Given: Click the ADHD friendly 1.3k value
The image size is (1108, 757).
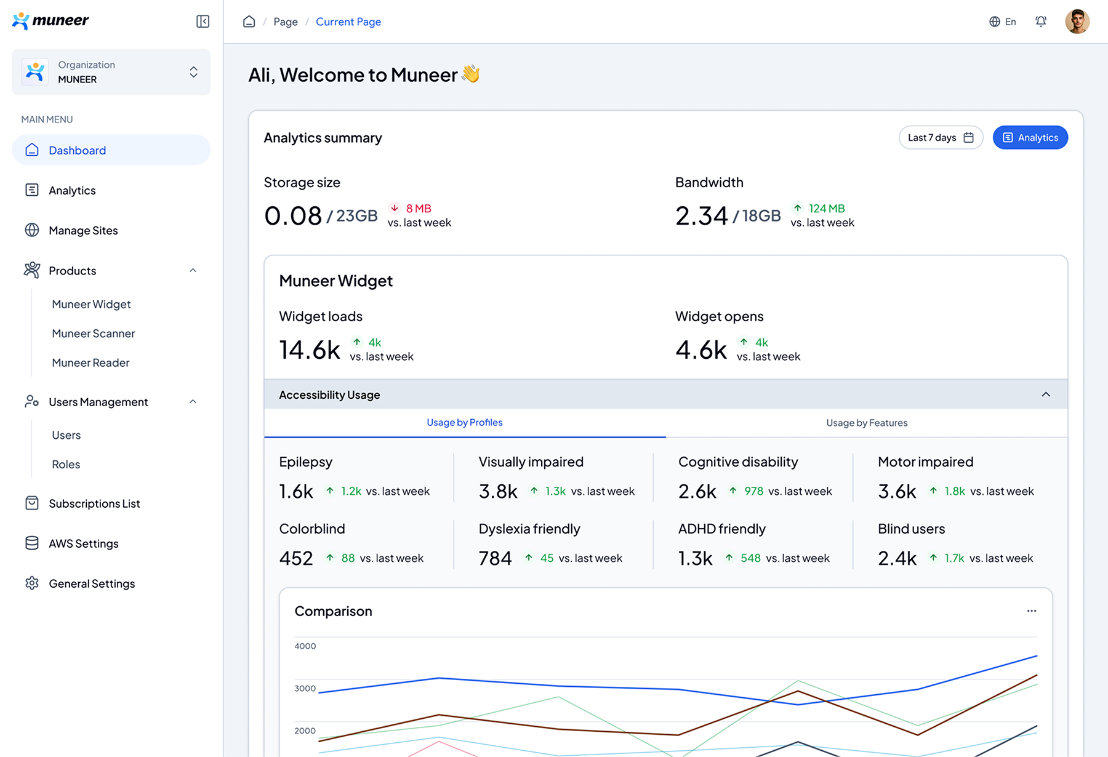Looking at the screenshot, I should pyautogui.click(x=696, y=558).
